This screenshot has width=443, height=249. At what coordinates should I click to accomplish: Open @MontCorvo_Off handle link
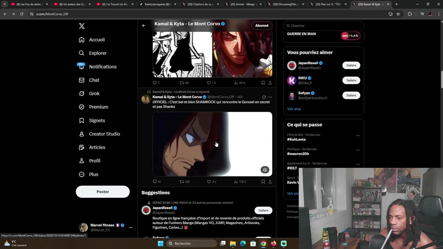tap(221, 97)
